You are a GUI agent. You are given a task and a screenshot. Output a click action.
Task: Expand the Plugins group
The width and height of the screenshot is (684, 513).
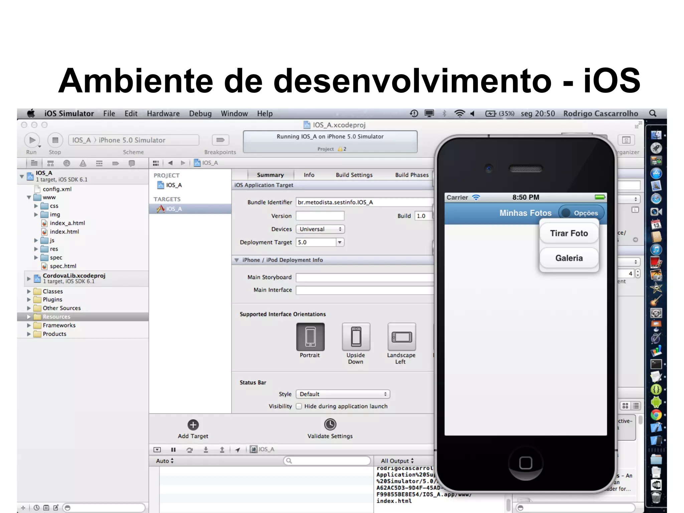(29, 300)
